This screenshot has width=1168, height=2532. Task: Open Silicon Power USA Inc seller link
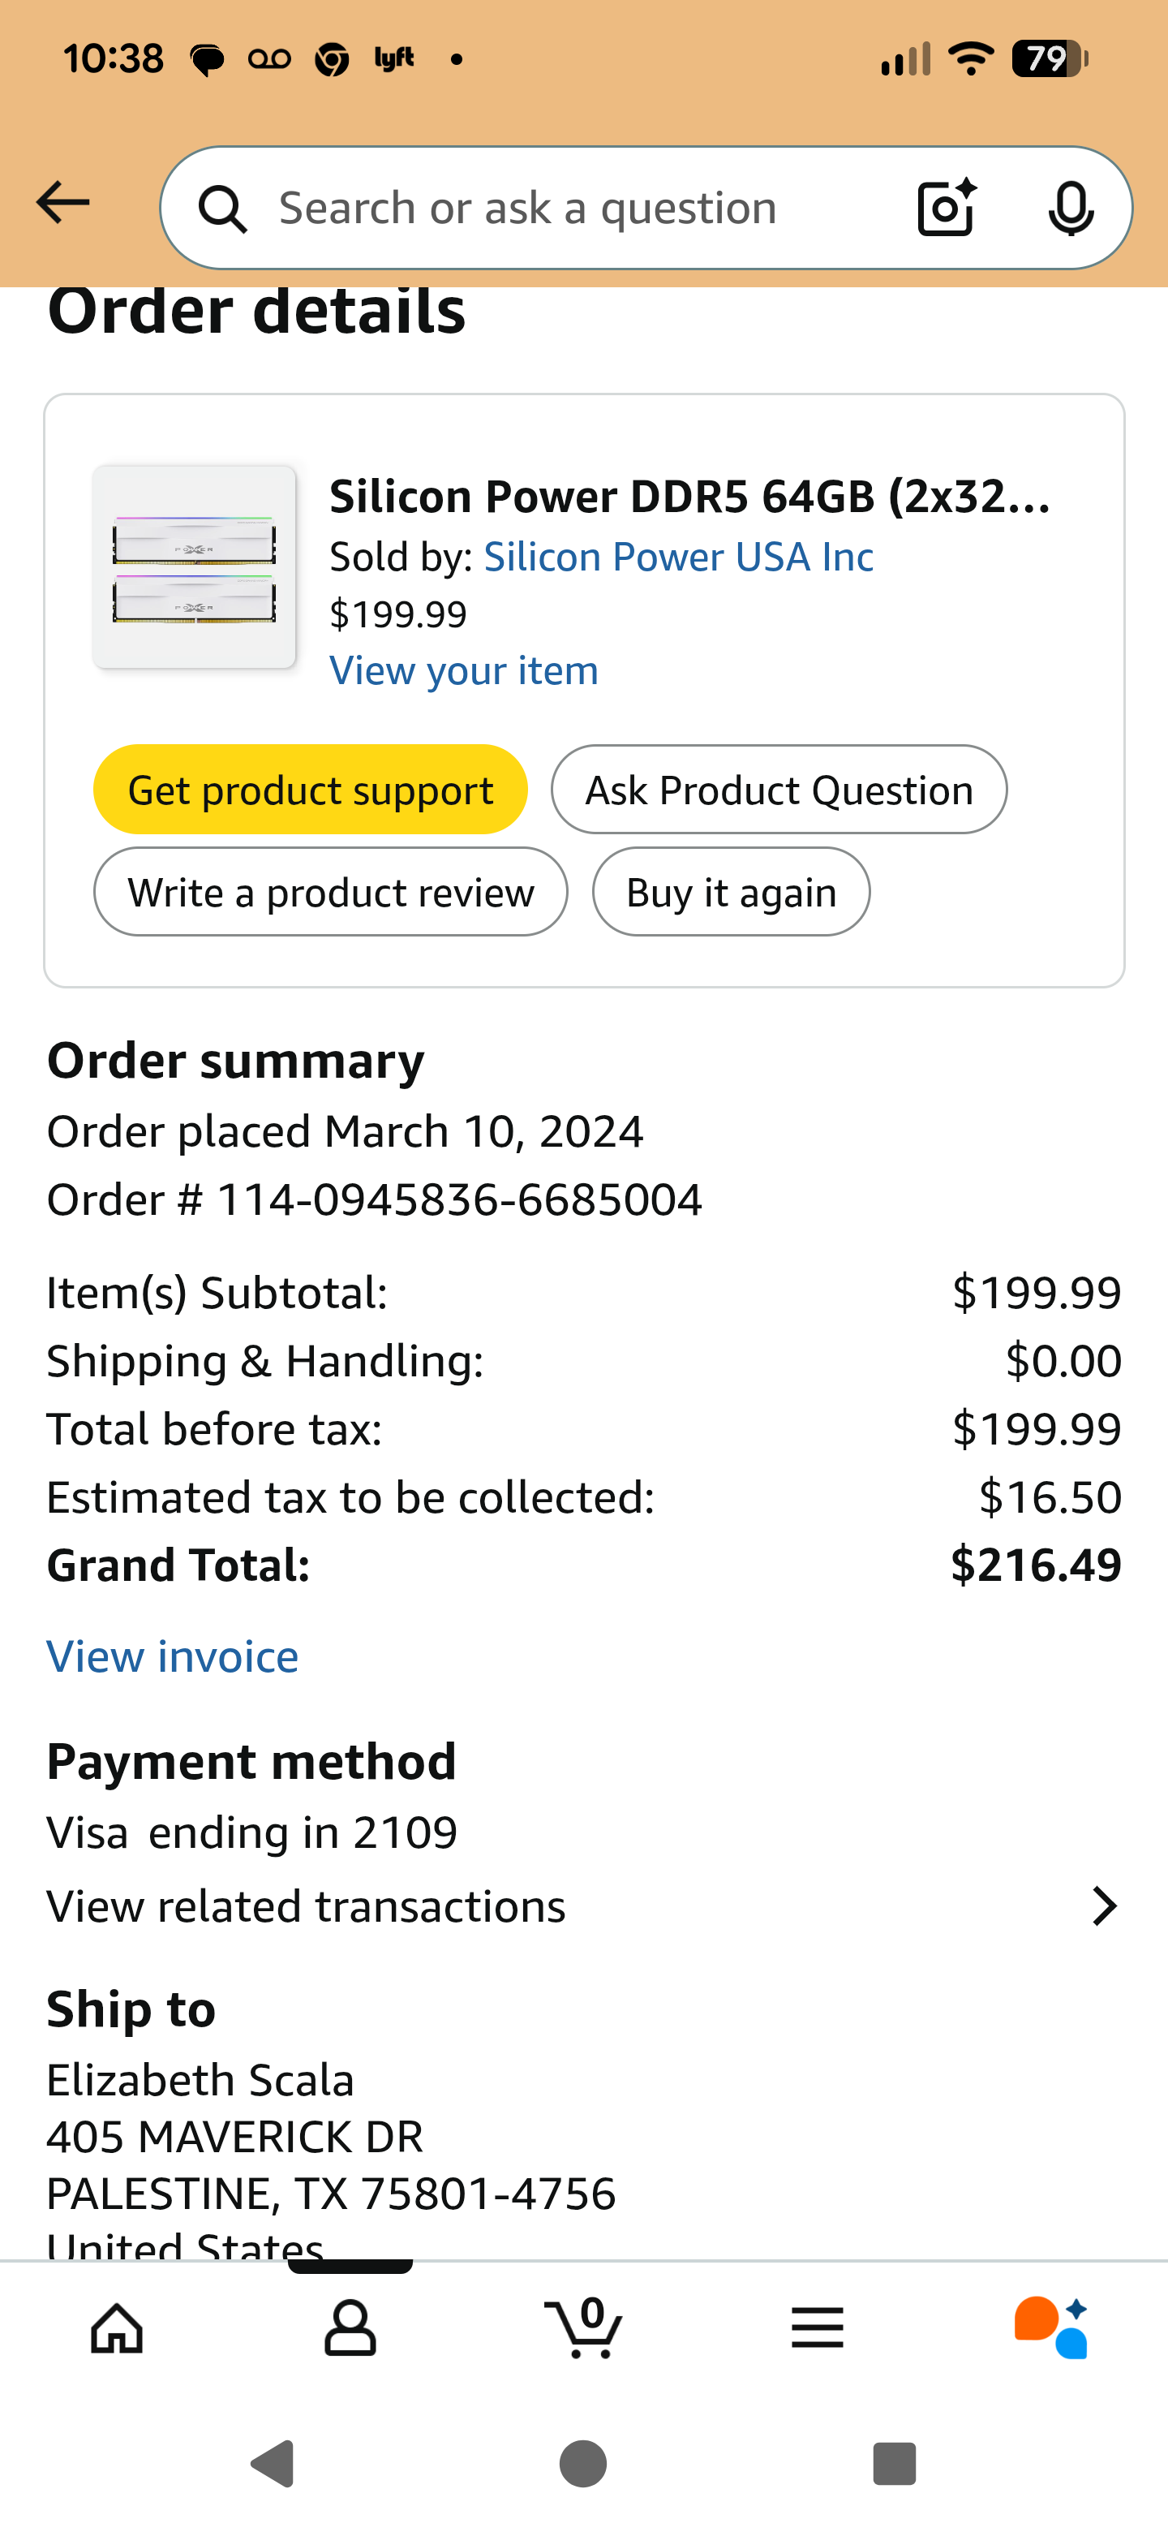click(x=678, y=557)
